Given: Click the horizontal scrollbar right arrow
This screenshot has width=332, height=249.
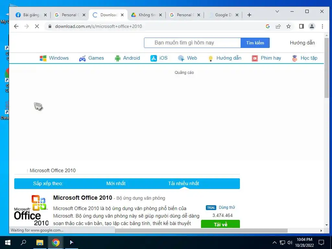Looking at the screenshot, I should click(x=321, y=231).
